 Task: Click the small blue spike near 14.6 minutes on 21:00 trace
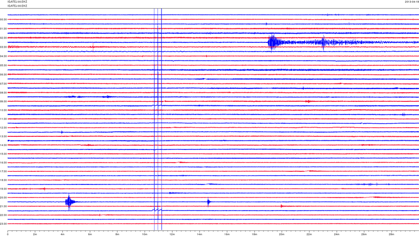(x=209, y=202)
